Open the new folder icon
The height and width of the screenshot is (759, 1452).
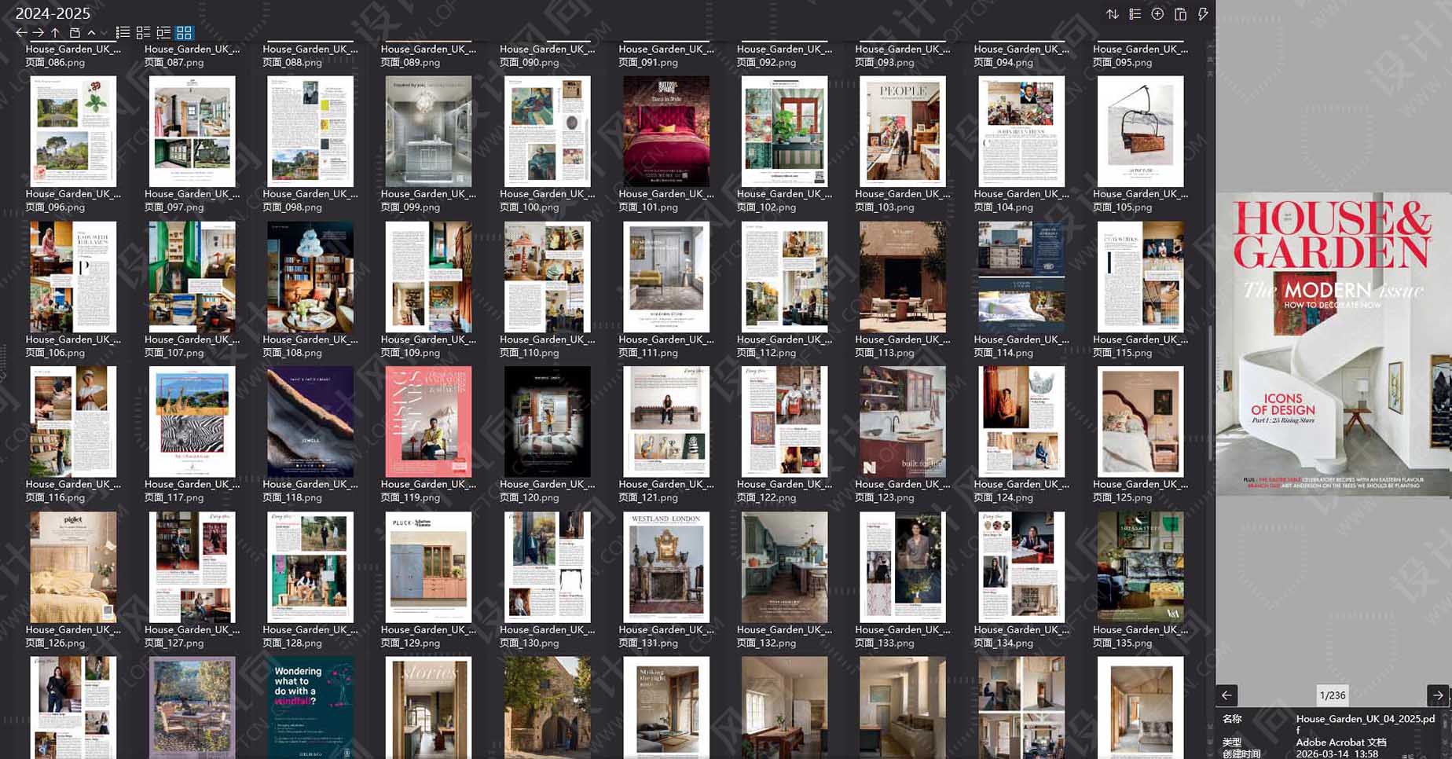pos(75,33)
